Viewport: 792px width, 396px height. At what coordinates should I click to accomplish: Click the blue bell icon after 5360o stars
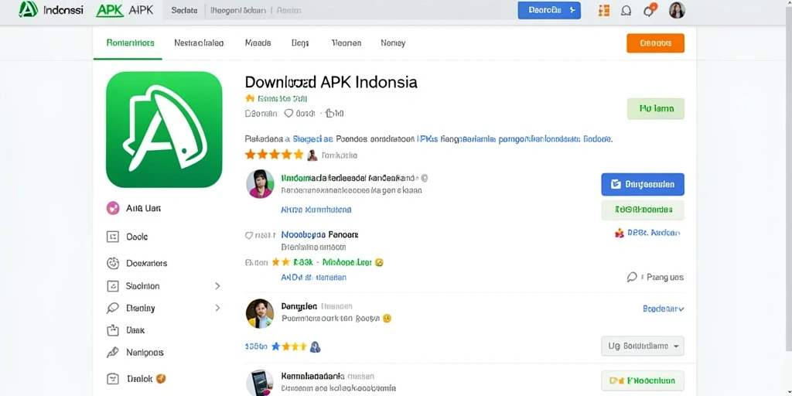(x=316, y=347)
